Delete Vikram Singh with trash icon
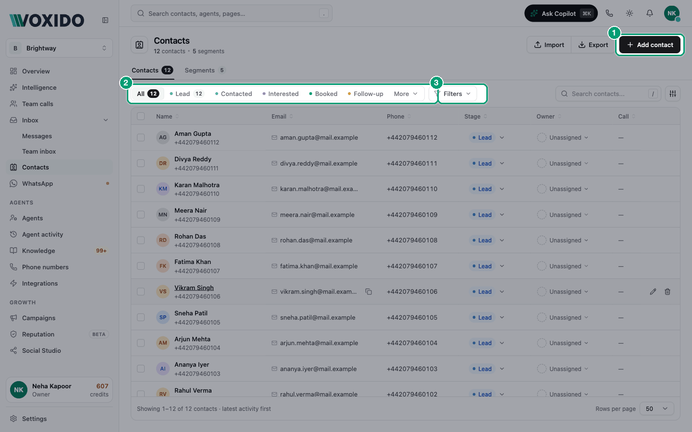 pyautogui.click(x=667, y=291)
